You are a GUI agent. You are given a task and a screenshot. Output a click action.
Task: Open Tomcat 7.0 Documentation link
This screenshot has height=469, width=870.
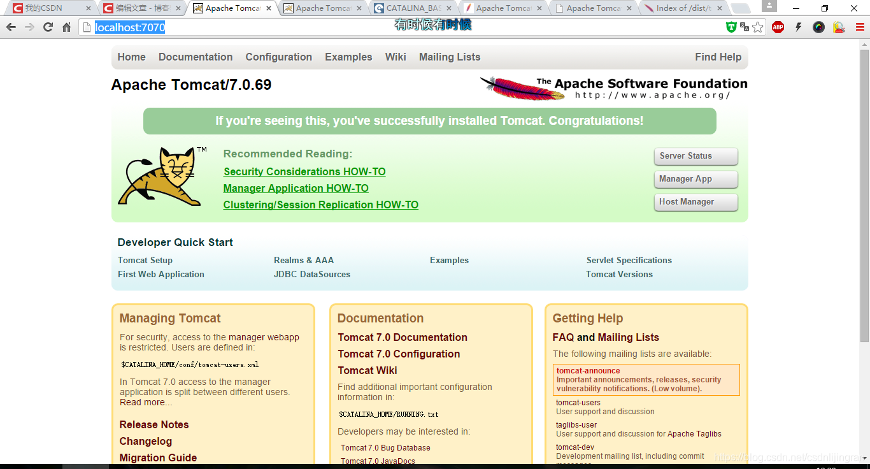pos(403,337)
